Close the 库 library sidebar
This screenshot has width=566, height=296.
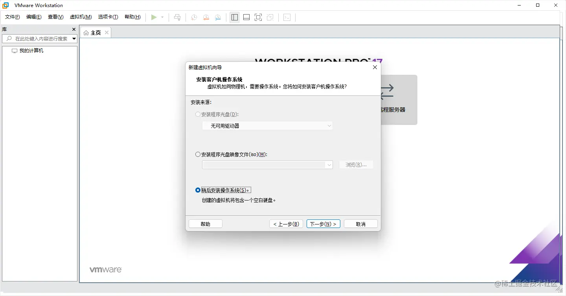click(74, 29)
